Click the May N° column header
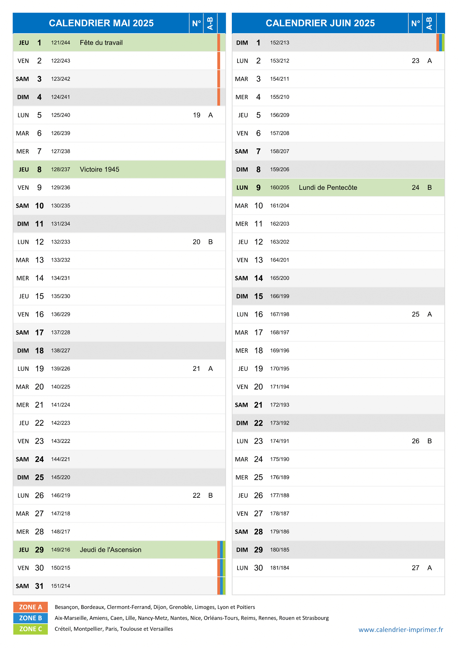This screenshot has width=458, height=648. pos(196,23)
